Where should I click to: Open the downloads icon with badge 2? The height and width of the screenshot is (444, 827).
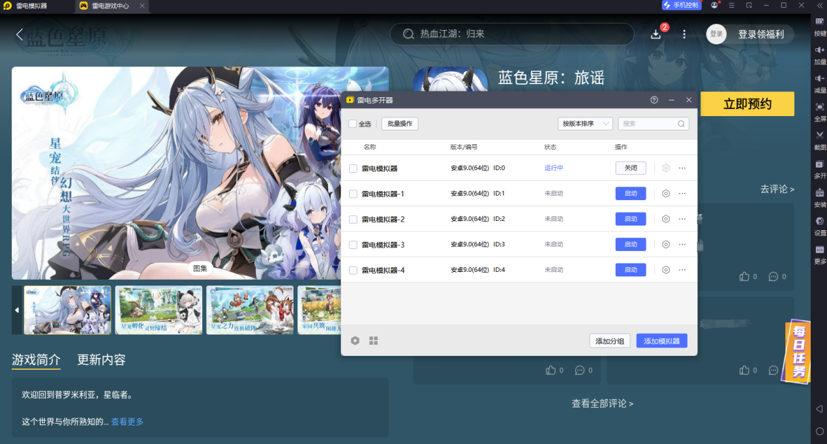(656, 34)
